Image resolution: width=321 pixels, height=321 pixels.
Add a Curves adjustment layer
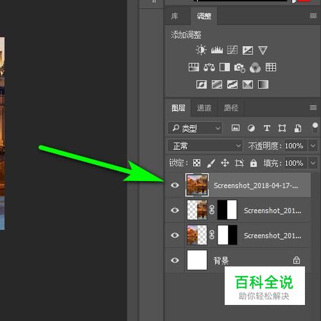(232, 50)
